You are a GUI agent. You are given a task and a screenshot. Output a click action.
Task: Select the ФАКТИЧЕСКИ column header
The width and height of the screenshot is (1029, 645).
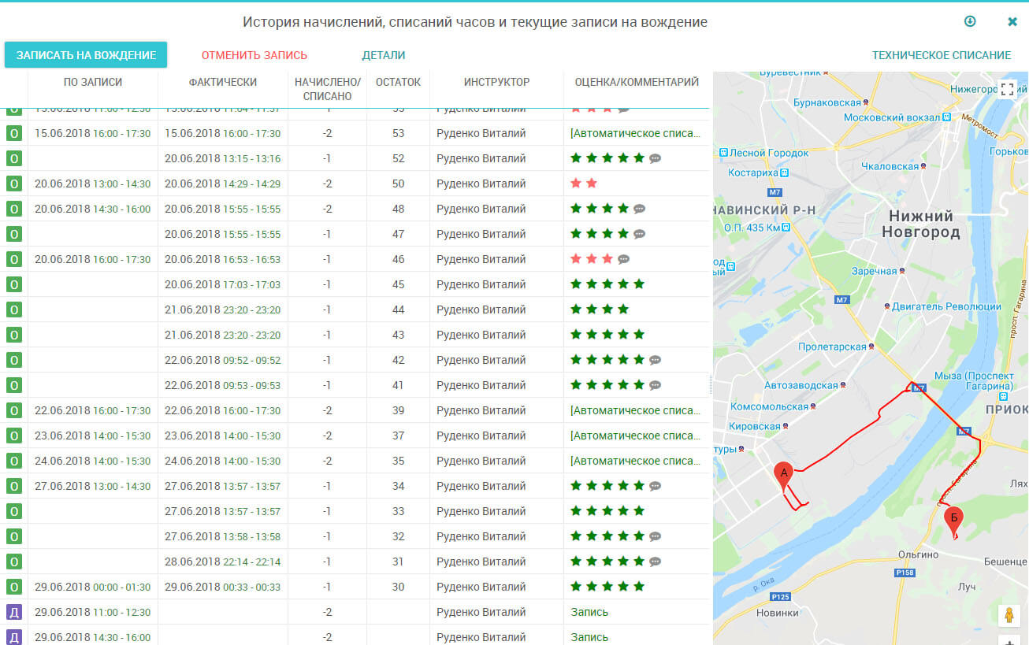click(223, 82)
